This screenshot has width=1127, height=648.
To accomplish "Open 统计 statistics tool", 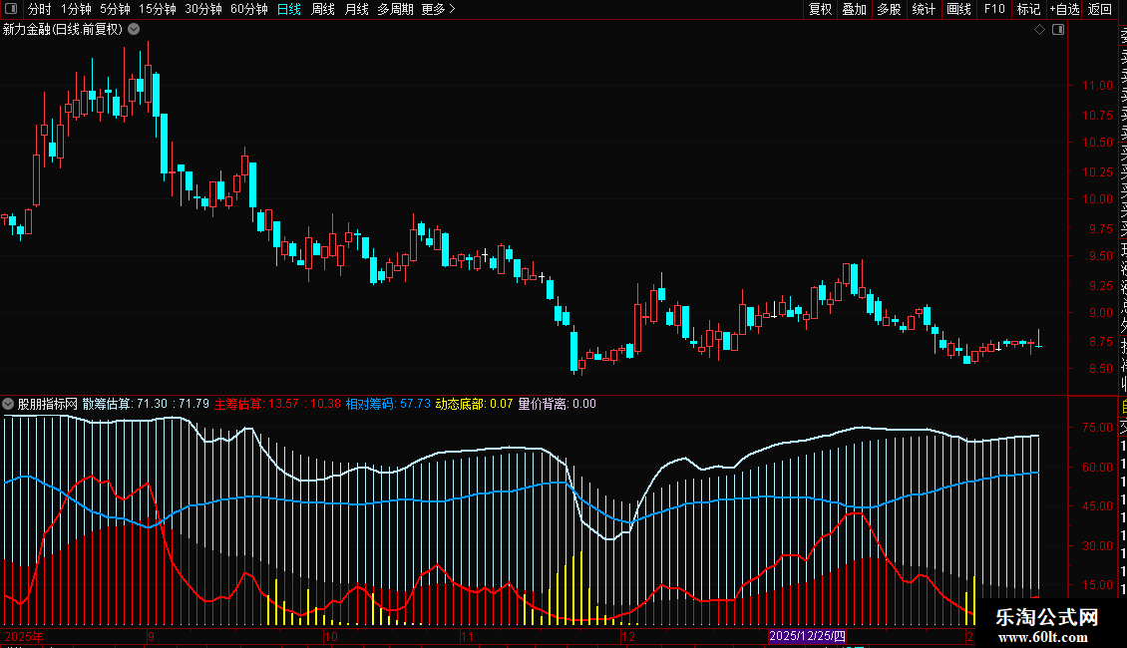I will coord(924,10).
